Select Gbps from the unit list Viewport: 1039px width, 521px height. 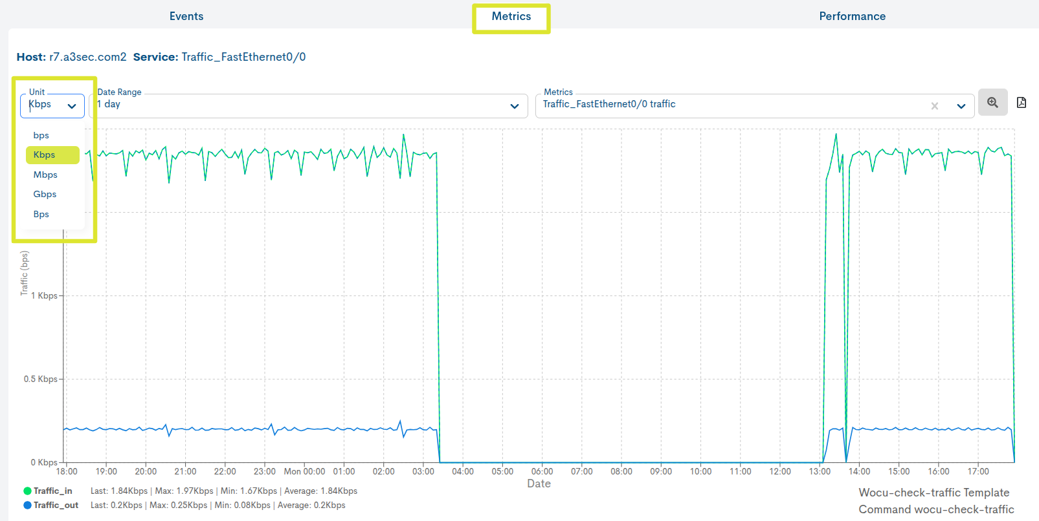(44, 194)
